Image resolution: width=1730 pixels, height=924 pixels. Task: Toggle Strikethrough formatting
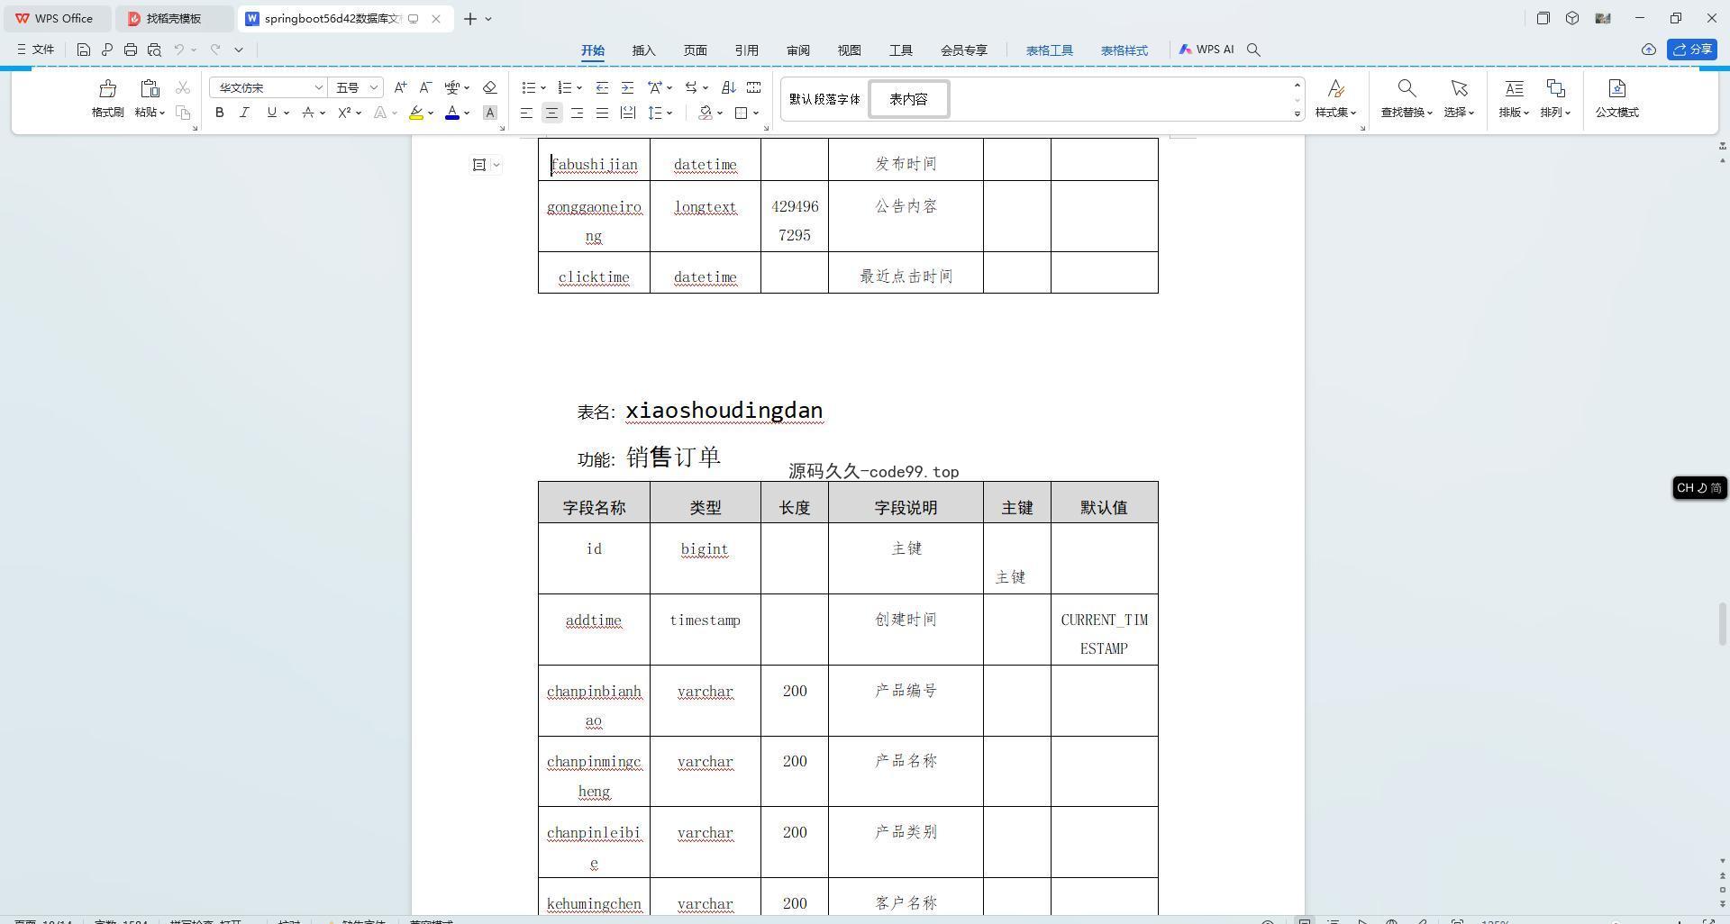click(x=308, y=113)
